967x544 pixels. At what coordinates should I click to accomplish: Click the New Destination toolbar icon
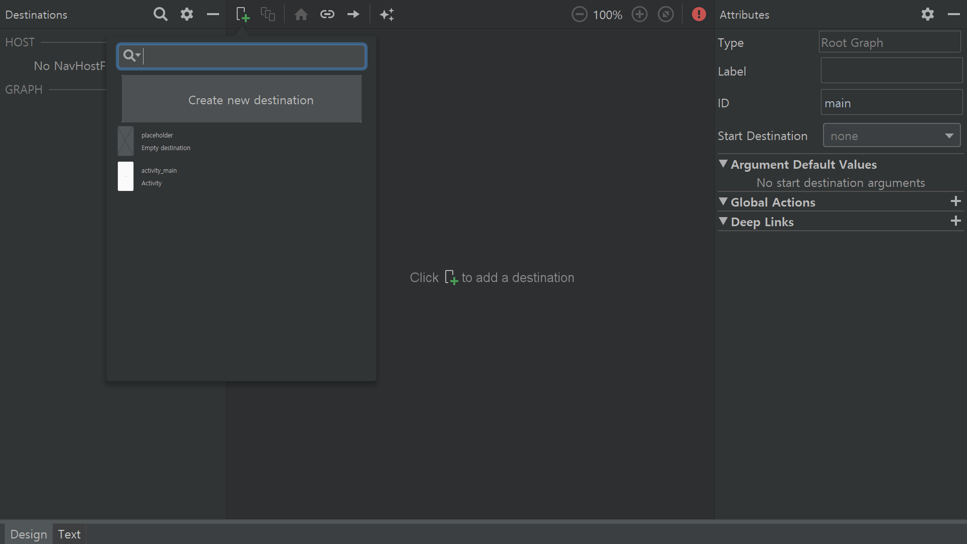point(242,15)
